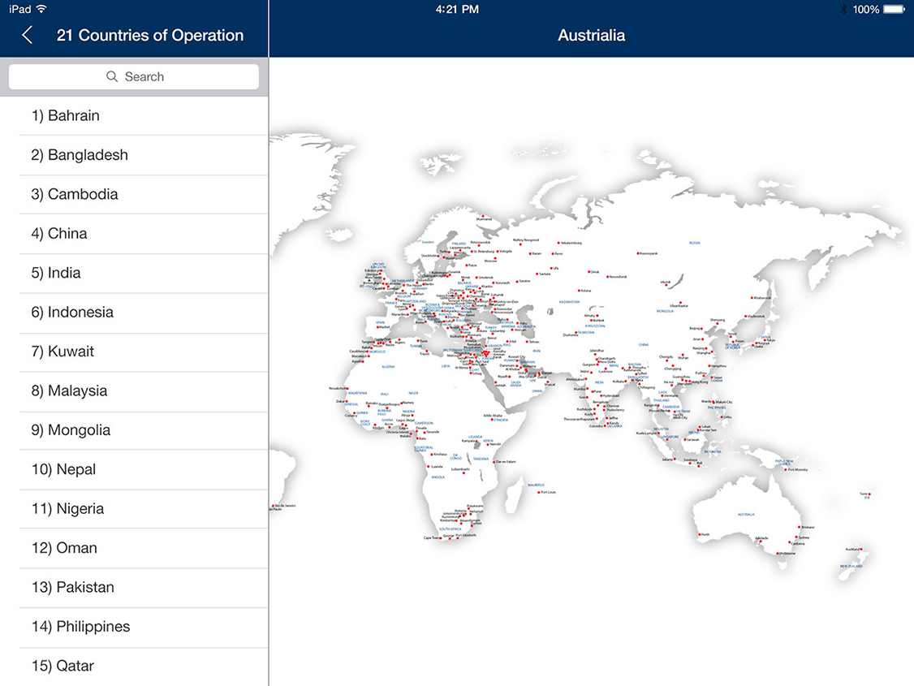The height and width of the screenshot is (686, 914).
Task: Open the Indonesia entry
Action: (x=134, y=313)
